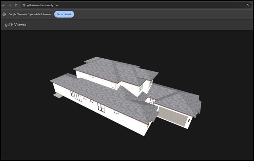Reload the glTF viewer page

(x=16, y=5)
